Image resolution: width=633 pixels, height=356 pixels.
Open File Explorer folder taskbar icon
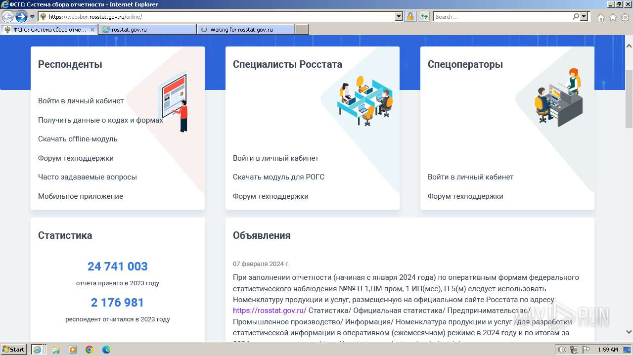[56, 350]
